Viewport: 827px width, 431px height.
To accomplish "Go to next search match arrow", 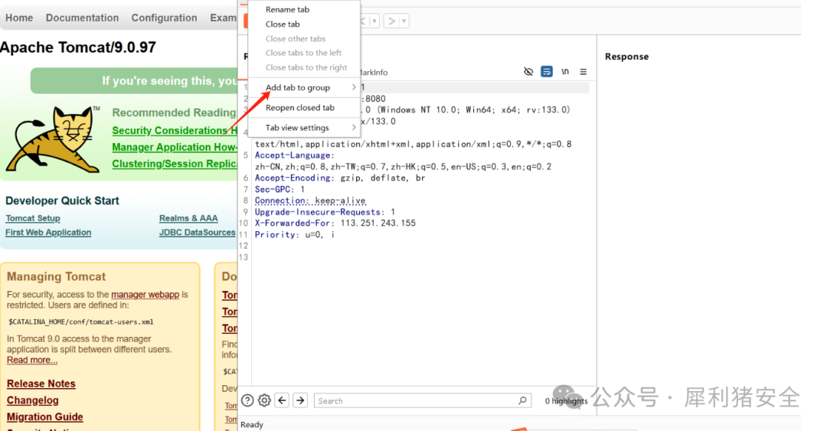I will 300,400.
